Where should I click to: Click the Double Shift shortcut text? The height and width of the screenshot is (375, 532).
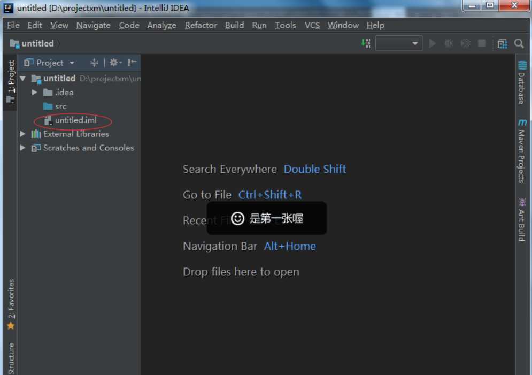(315, 169)
